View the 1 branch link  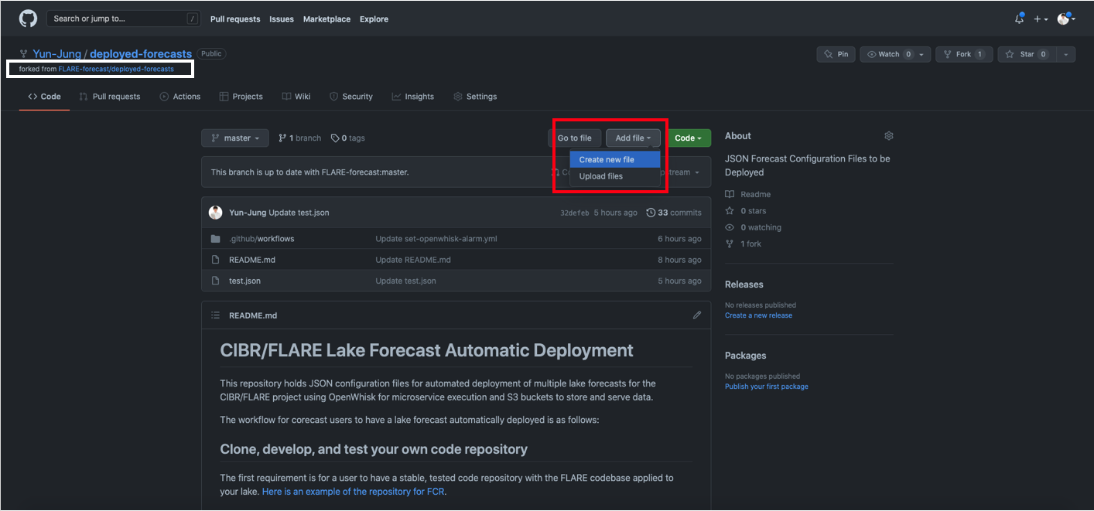300,138
